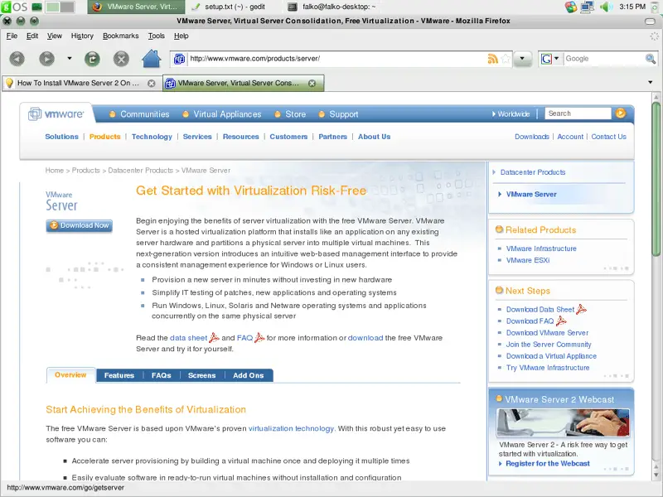
Task: Open the Worldwide region selector
Action: pyautogui.click(x=511, y=113)
